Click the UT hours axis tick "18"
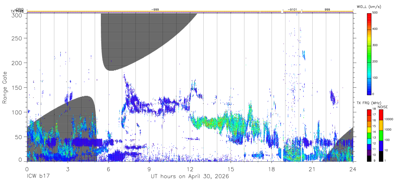Viewport: 397px width, 183px height. click(x=272, y=169)
